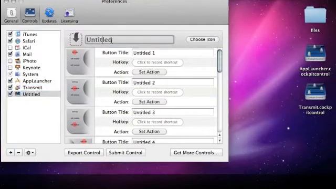The image size is (336, 189).
Task: Click the iTunes icon in the list
Action: (18, 34)
